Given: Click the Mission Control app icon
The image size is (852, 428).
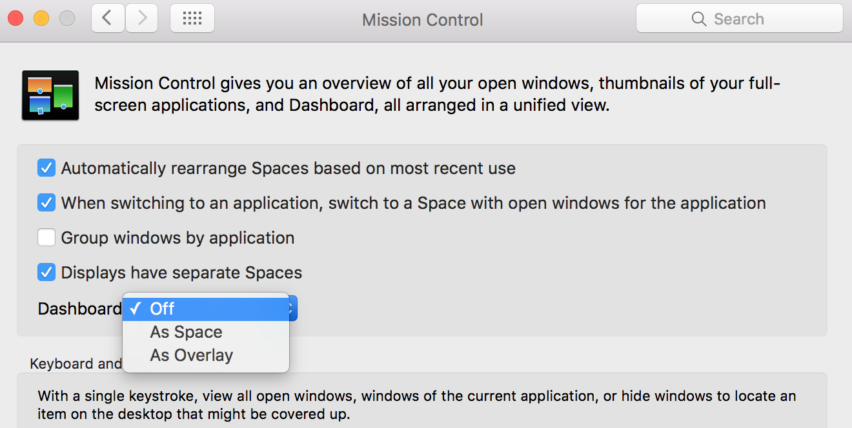Looking at the screenshot, I should 50,95.
